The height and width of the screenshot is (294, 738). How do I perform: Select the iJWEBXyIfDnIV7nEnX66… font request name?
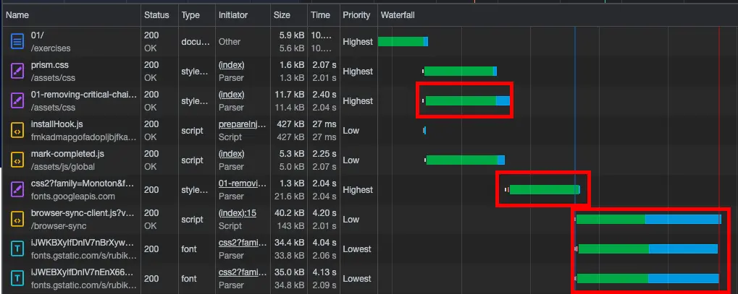tap(83, 272)
